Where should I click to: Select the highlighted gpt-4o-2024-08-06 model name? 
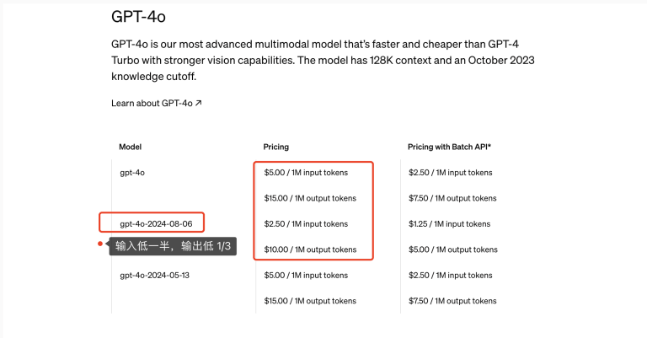(156, 224)
